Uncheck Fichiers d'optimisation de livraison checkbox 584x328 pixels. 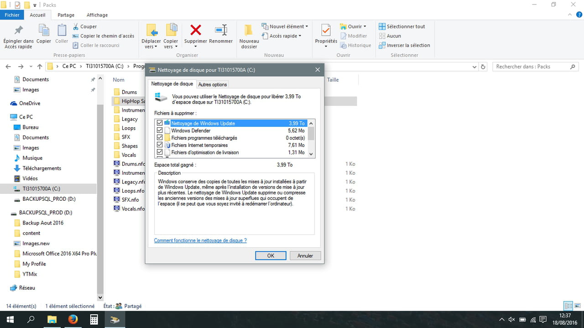point(160,152)
